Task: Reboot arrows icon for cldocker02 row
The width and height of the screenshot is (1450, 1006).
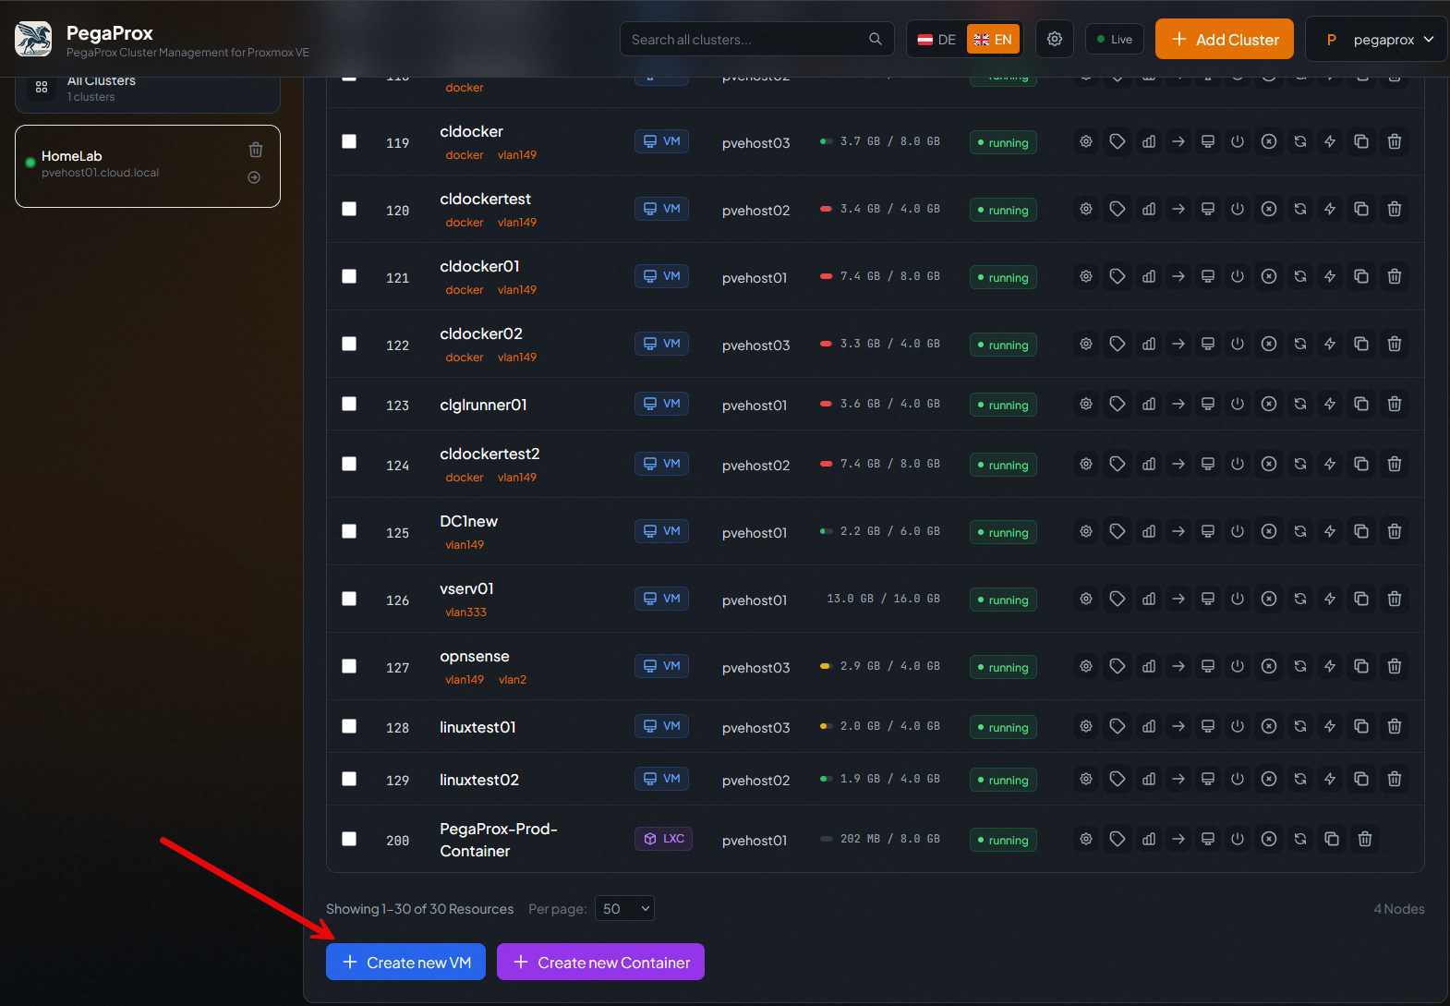Action: coord(1300,344)
